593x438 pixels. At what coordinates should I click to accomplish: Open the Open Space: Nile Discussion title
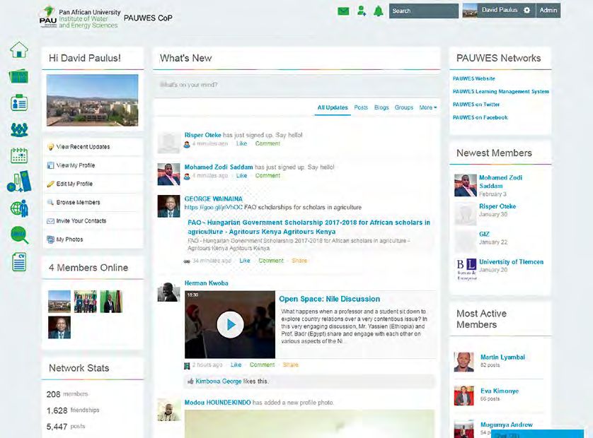[x=329, y=299]
